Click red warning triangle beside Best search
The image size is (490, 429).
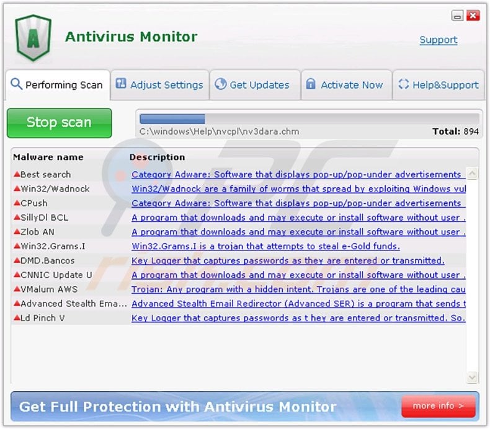17,174
